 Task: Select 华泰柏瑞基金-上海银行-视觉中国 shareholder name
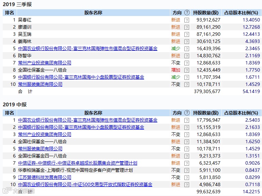pos(75,170)
